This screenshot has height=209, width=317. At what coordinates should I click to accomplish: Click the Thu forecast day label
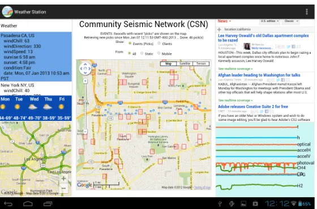(48, 99)
